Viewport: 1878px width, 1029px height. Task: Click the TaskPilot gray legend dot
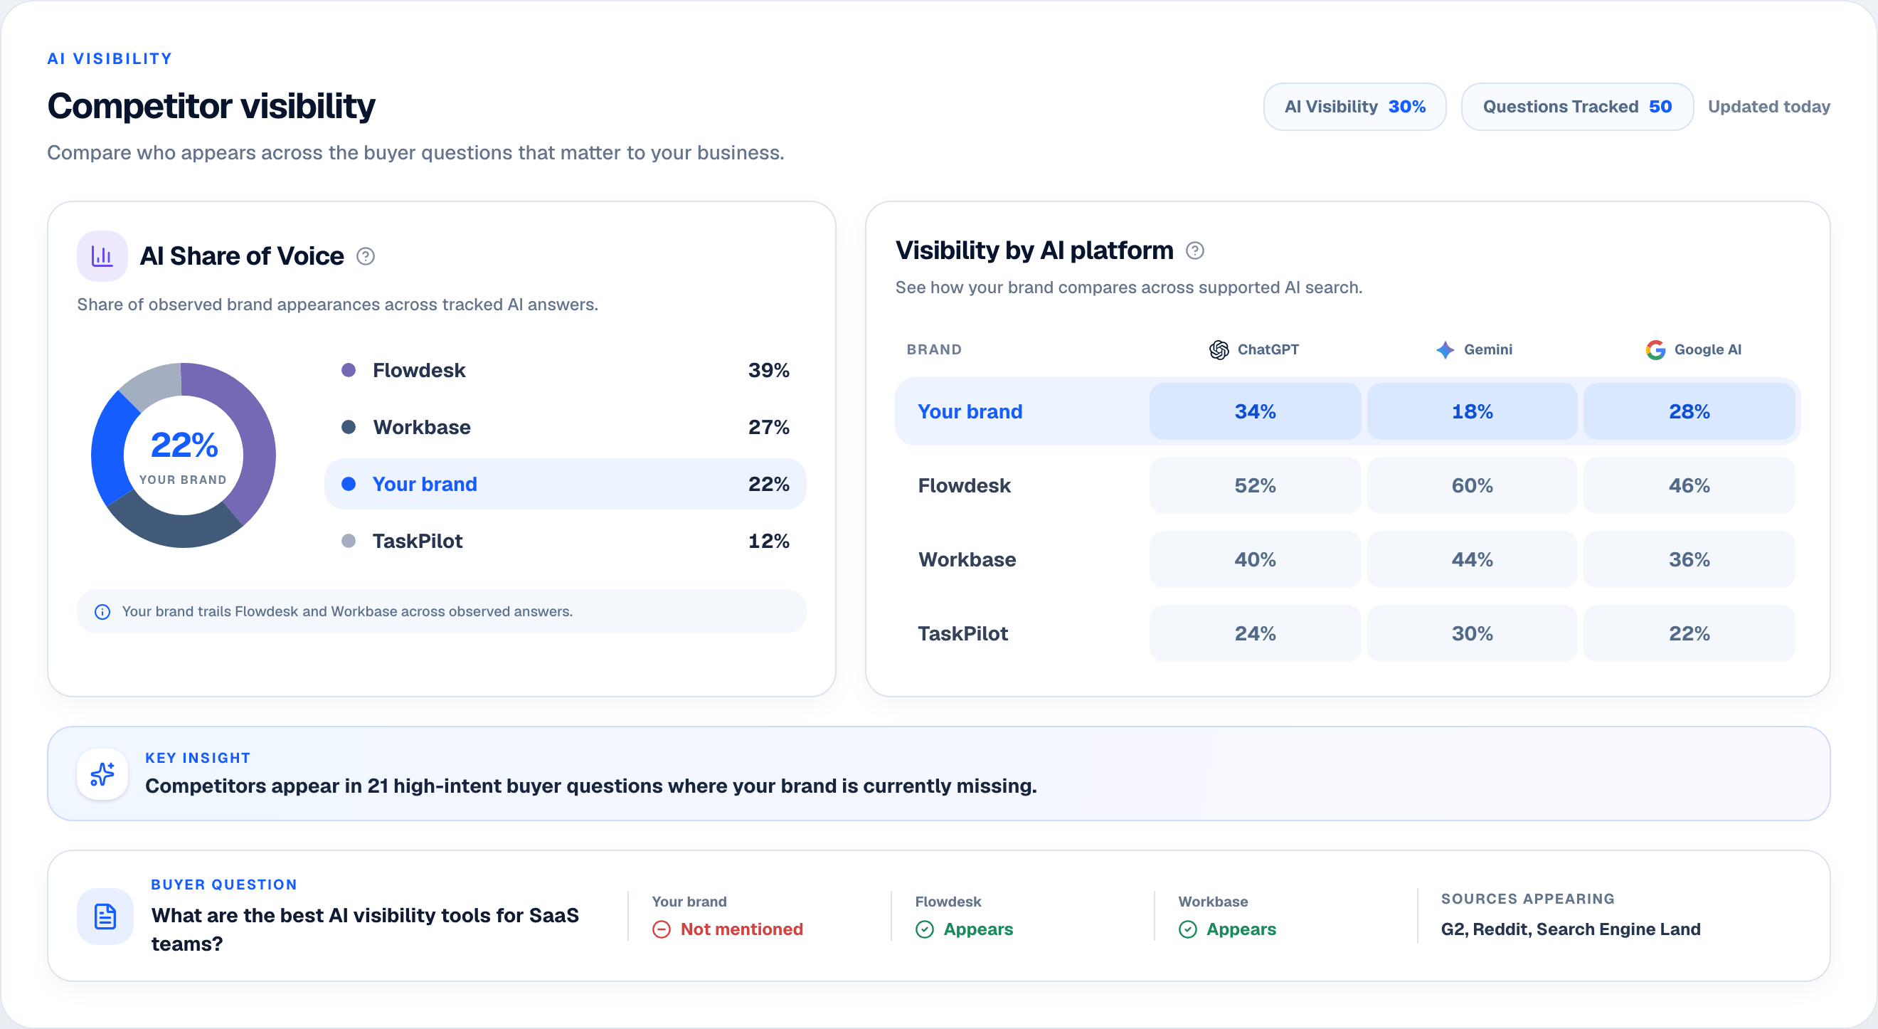[349, 541]
